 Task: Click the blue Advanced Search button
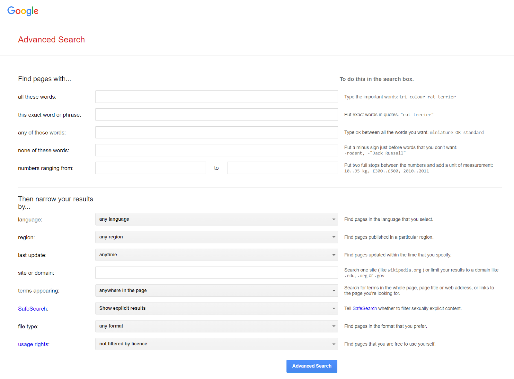click(312, 366)
